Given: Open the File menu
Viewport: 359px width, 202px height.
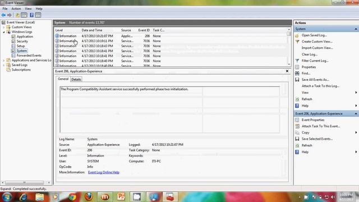Looking at the screenshot, I should coord(5,9).
